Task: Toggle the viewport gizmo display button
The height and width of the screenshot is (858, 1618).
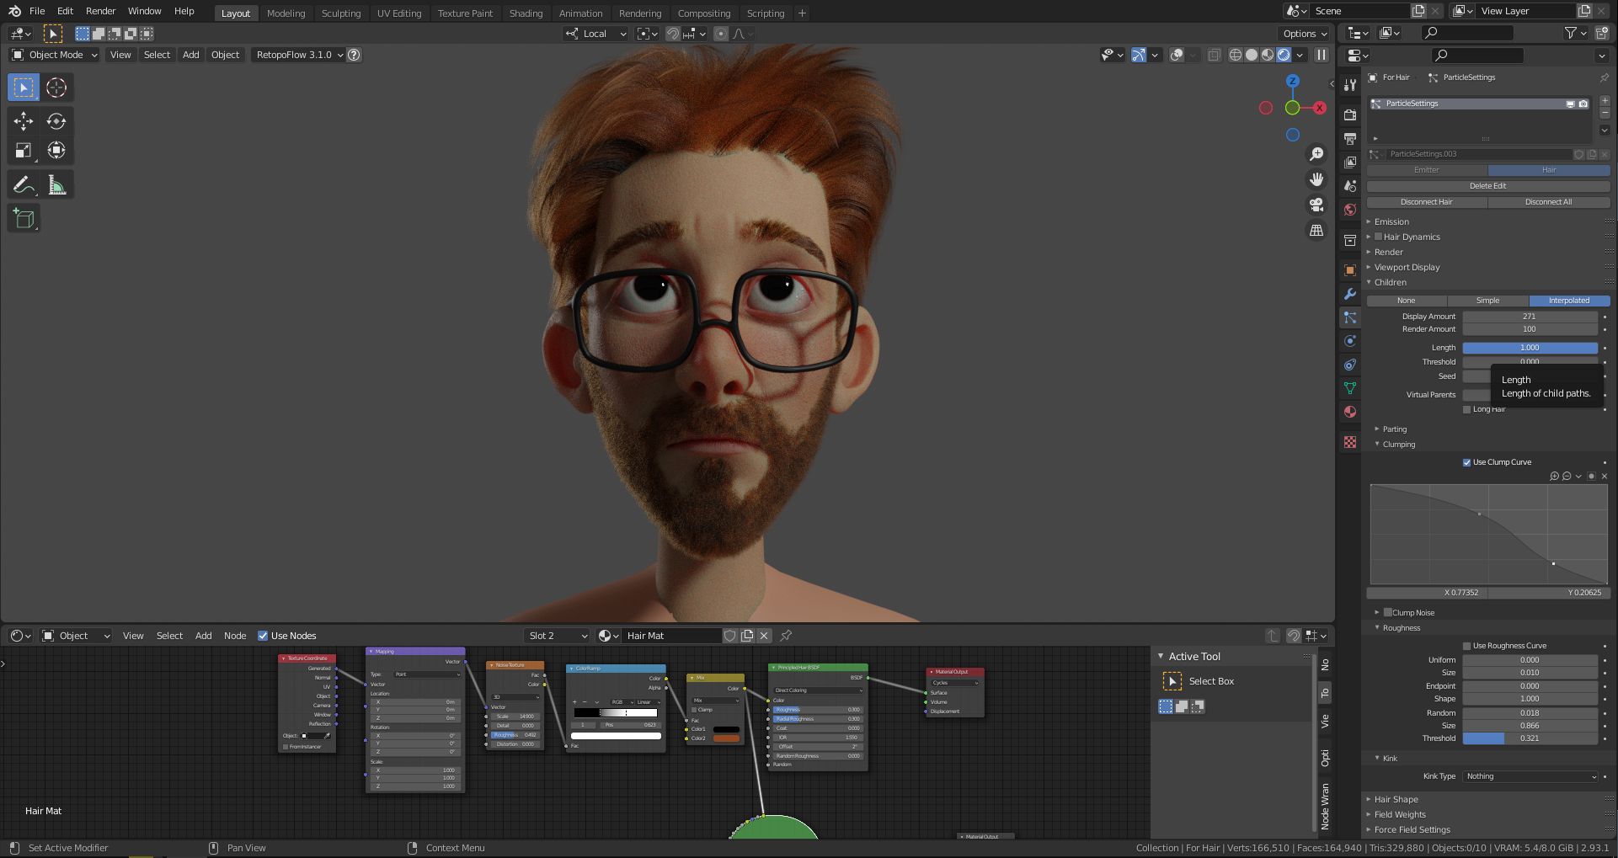Action: click(x=1138, y=55)
